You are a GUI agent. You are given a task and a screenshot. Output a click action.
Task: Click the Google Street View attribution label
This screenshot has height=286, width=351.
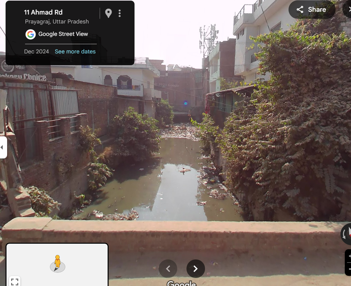click(x=63, y=34)
